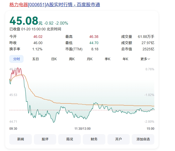This screenshot has width=175, height=151.
Task: Click the 总市值 value 2525亿
Action: (148, 49)
